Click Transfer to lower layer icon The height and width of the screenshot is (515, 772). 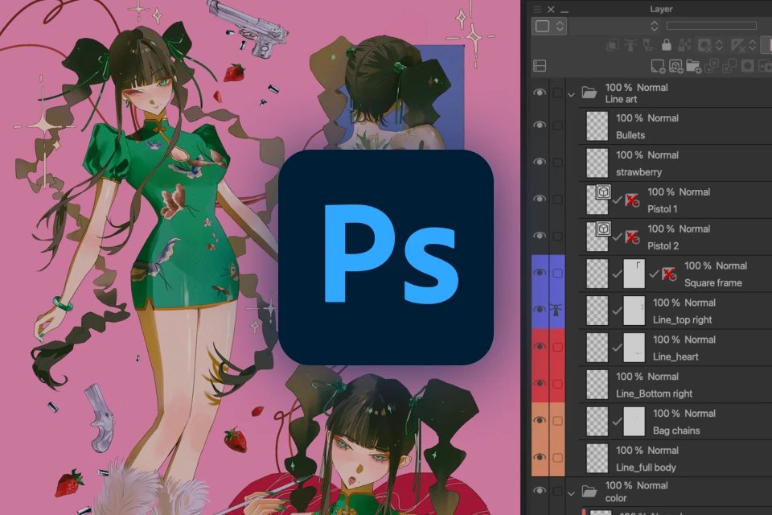click(x=712, y=66)
